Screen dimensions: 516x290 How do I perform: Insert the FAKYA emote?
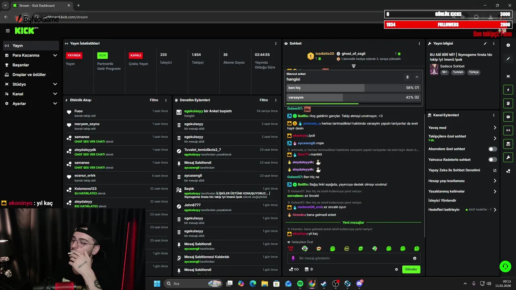(x=290, y=249)
